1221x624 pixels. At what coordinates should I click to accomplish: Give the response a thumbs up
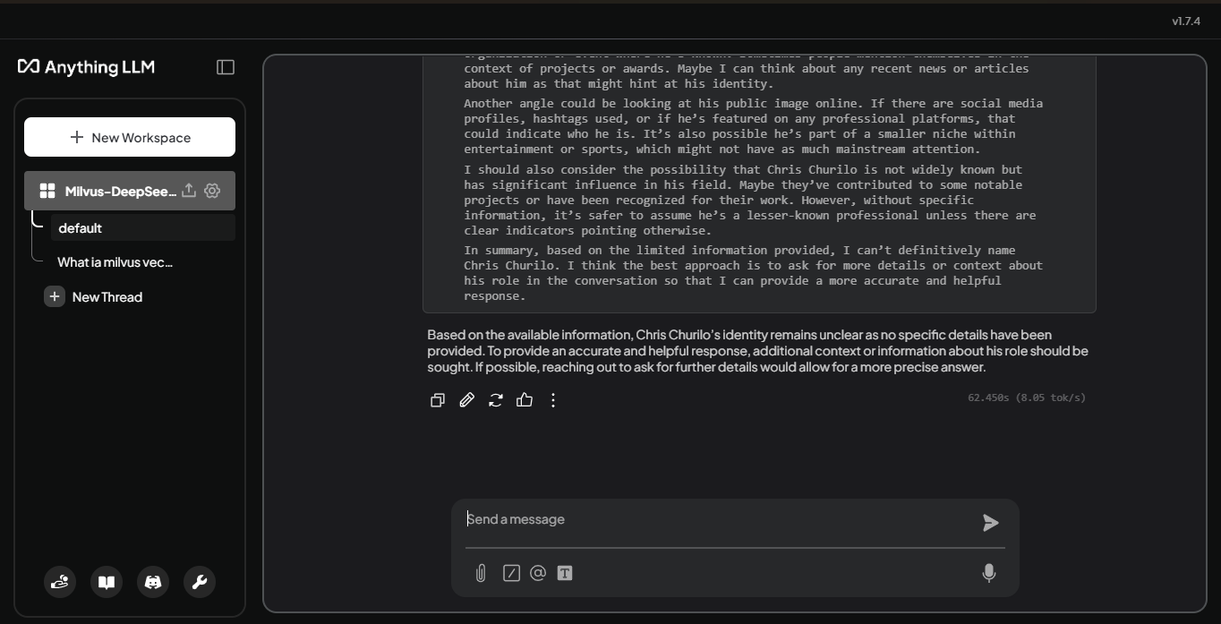point(525,400)
